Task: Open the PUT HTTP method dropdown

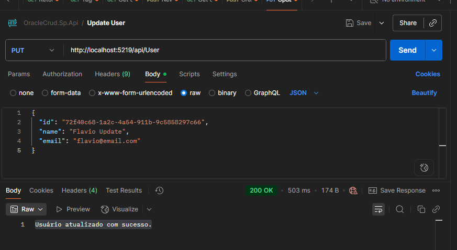Action: [32, 50]
